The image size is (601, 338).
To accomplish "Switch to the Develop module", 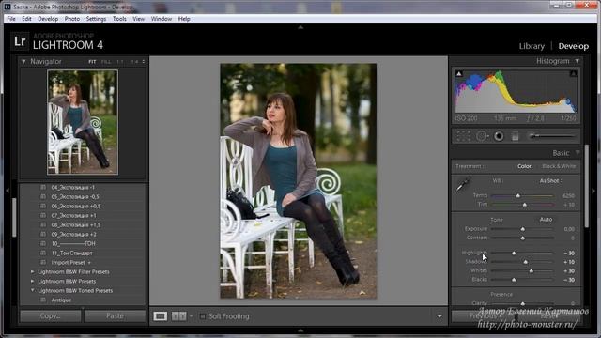I will coord(574,46).
